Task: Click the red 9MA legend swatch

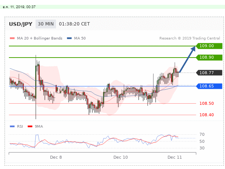Action: tap(30, 127)
